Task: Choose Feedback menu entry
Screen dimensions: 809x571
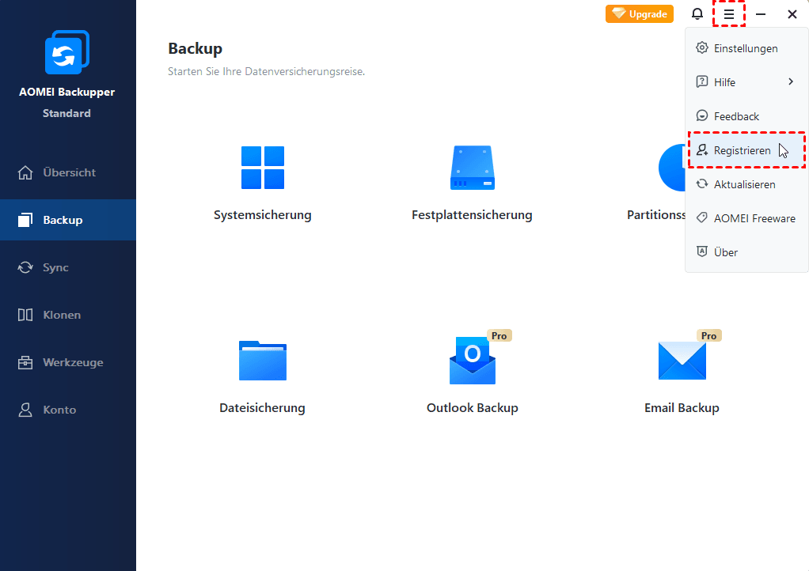Action: click(x=746, y=116)
